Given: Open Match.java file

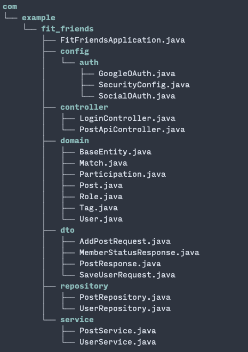Looking at the screenshot, I should pos(103,163).
